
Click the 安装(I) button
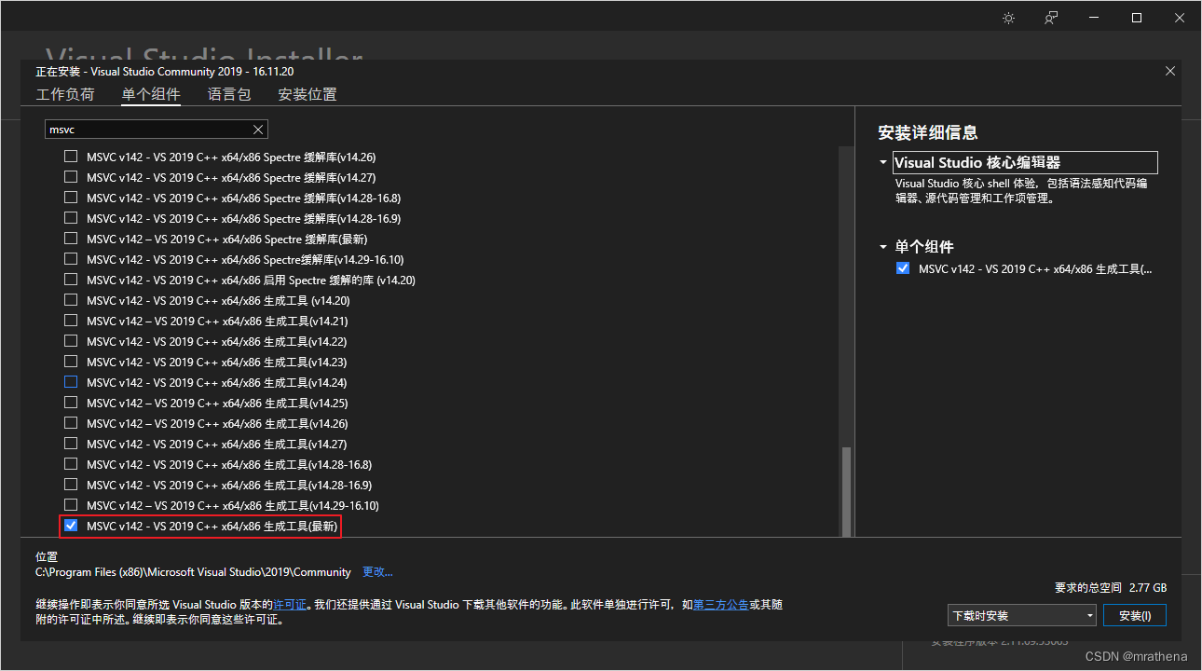click(x=1135, y=615)
